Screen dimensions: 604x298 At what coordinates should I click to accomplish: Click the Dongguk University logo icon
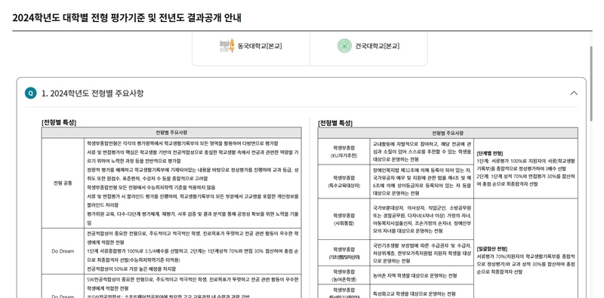click(226, 46)
